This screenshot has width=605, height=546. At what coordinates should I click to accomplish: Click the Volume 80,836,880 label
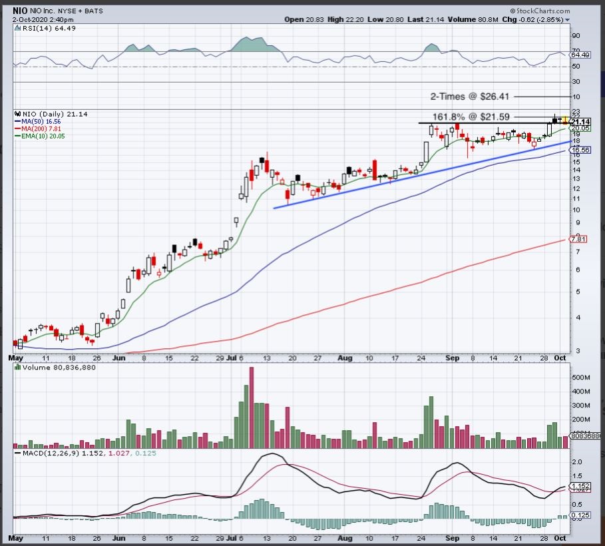tap(59, 367)
